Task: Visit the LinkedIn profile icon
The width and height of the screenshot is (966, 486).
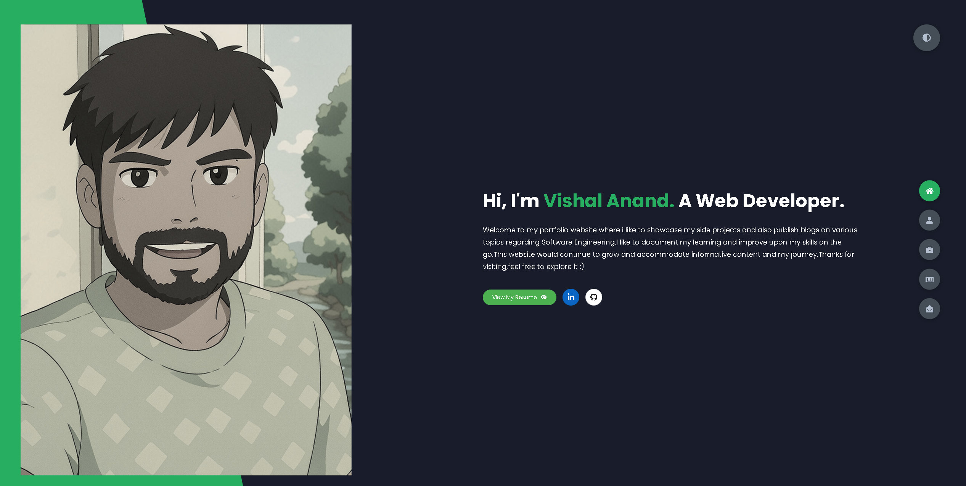Action: (571, 297)
